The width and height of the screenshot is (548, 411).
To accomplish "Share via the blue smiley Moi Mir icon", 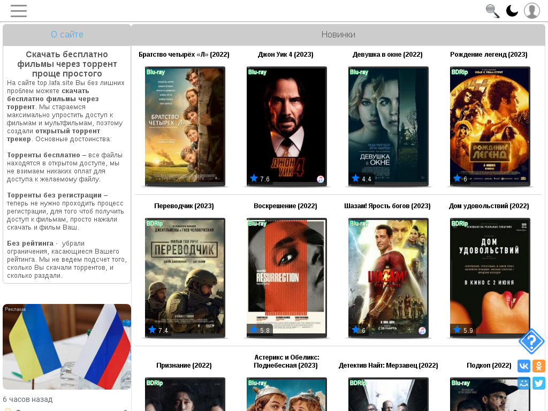I will click(524, 383).
